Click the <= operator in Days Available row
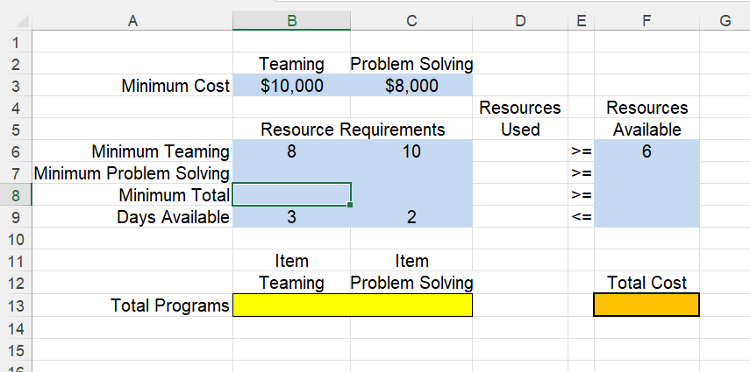This screenshot has width=750, height=372. click(582, 217)
